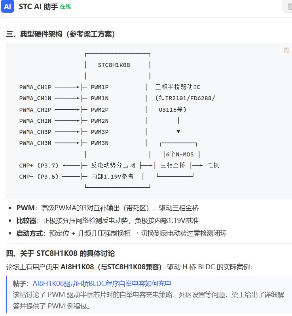292x316 pixels.
Task: Click the CMP- (P3.6) label
Action: coord(39,177)
